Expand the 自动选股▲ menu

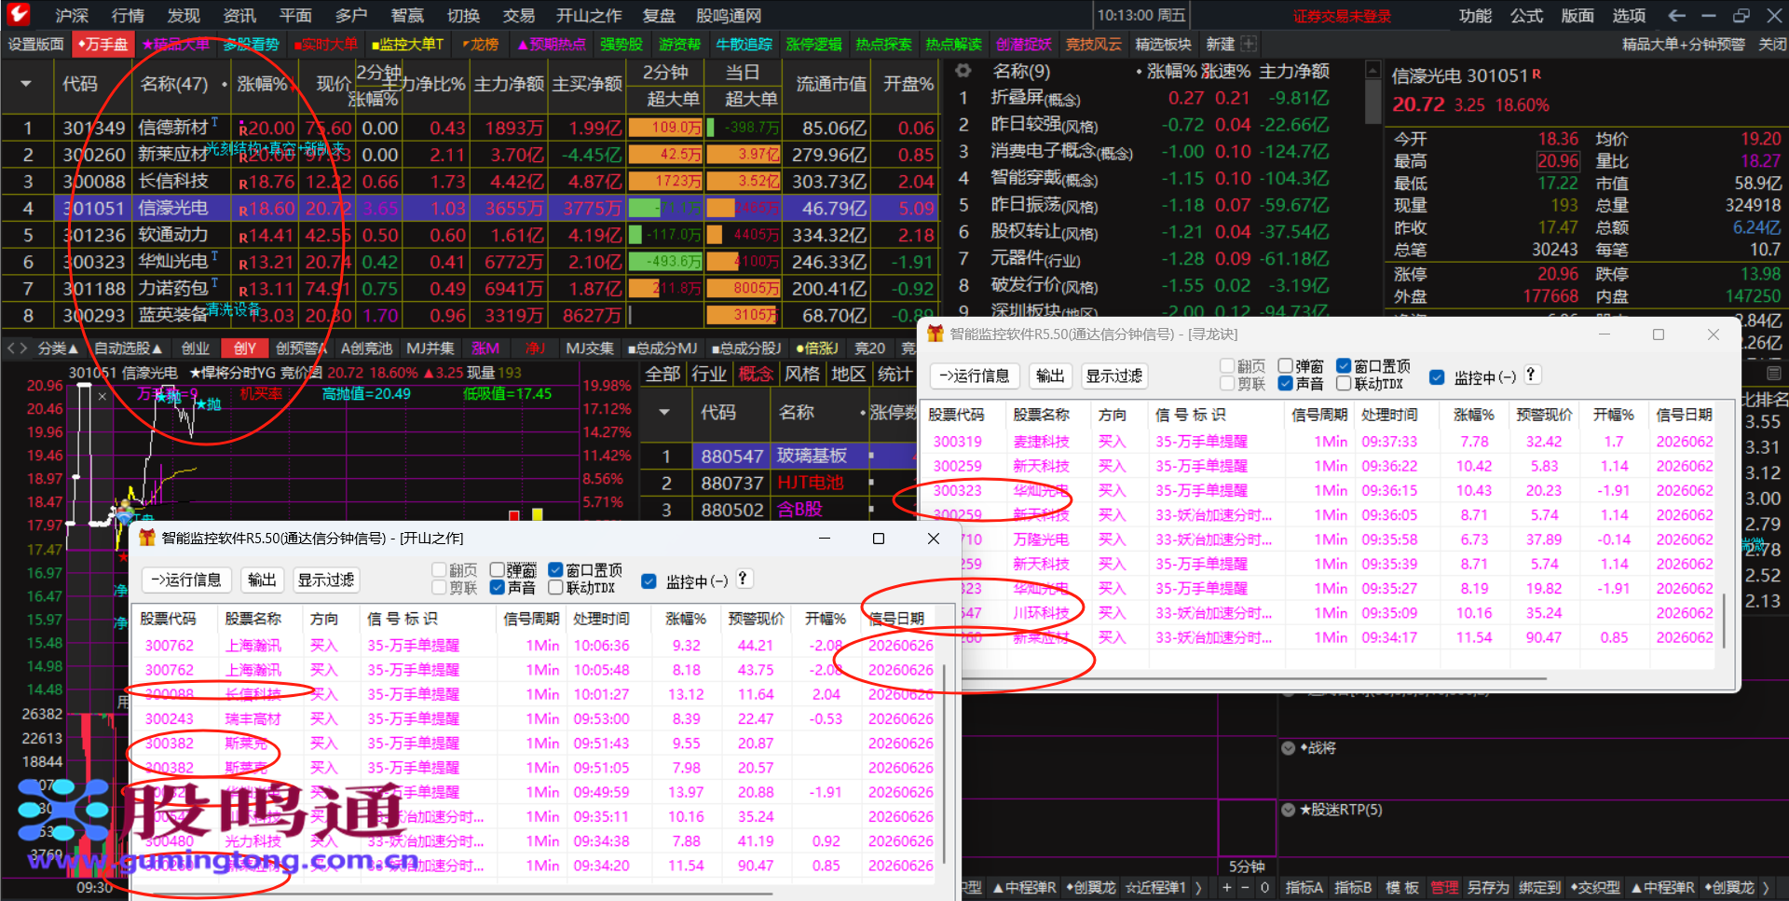click(x=129, y=348)
